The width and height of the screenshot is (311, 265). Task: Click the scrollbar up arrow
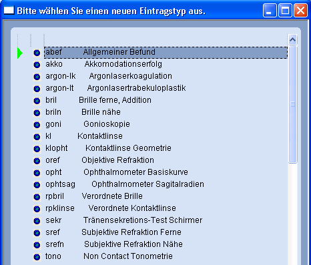point(292,40)
